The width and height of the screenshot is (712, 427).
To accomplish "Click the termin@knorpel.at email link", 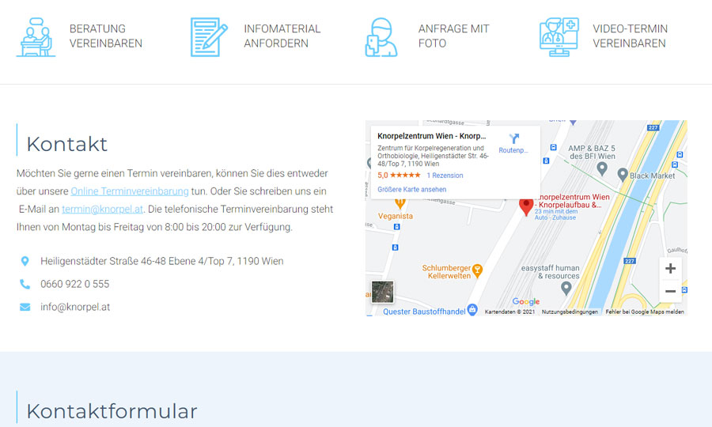I will coord(103,210).
